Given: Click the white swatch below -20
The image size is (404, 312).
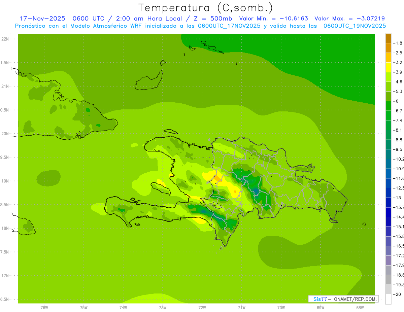Looking at the screenshot, I should click(388, 299).
